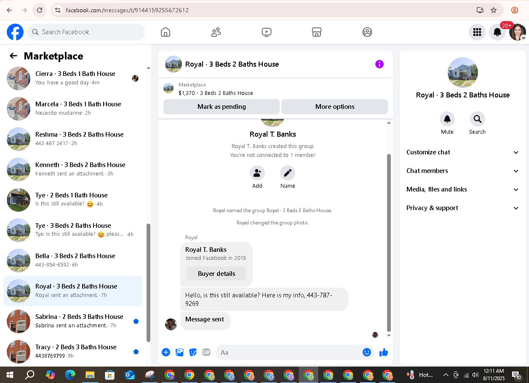Open Tye 2 Beds 1 Bath conversation
529x383 pixels.
pyautogui.click(x=72, y=200)
